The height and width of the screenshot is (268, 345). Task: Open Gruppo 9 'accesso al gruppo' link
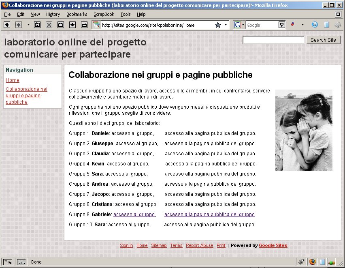134,214
